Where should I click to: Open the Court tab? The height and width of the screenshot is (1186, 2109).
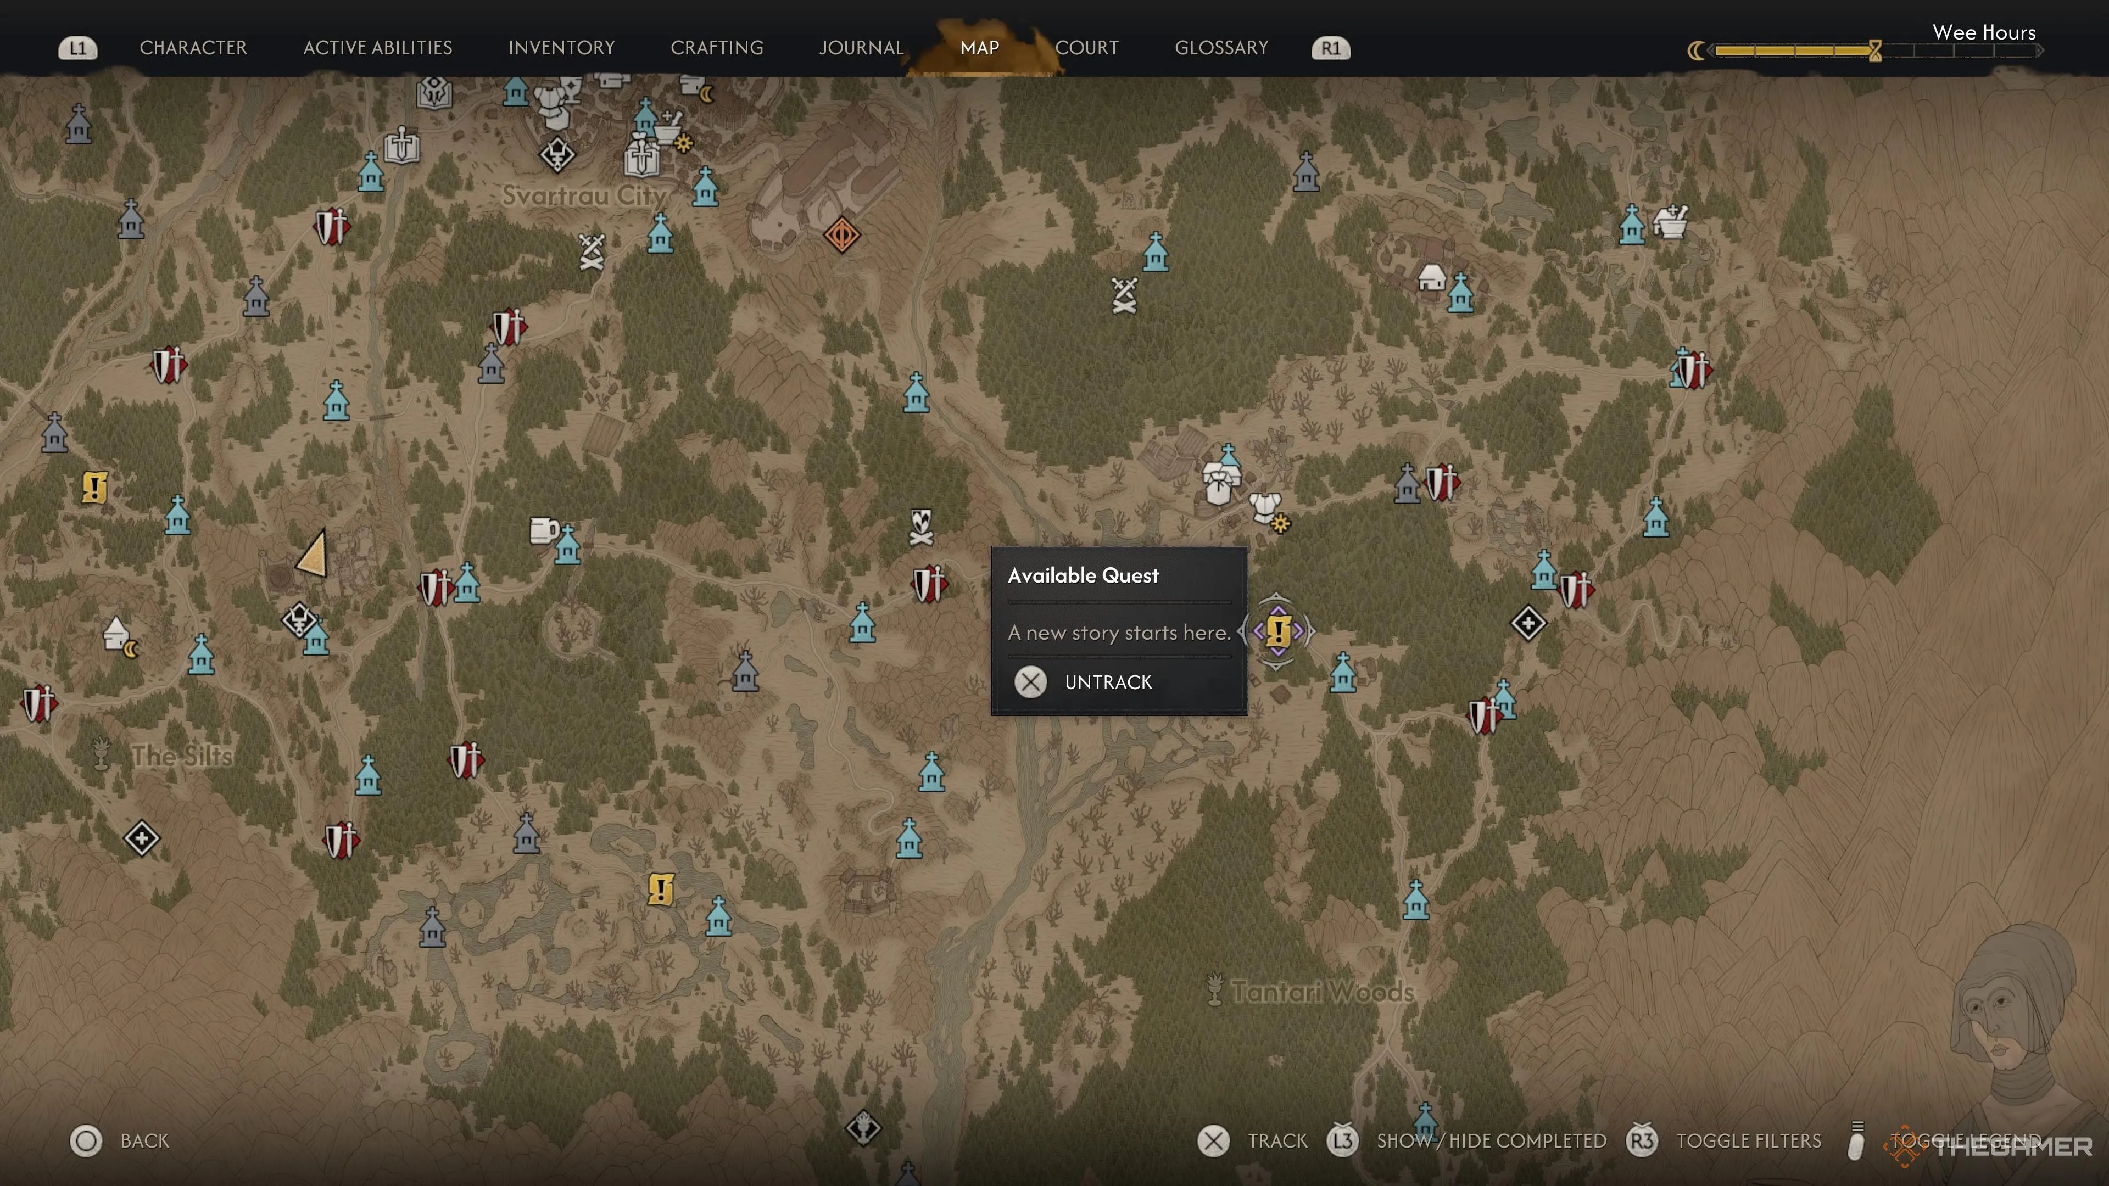(x=1086, y=47)
